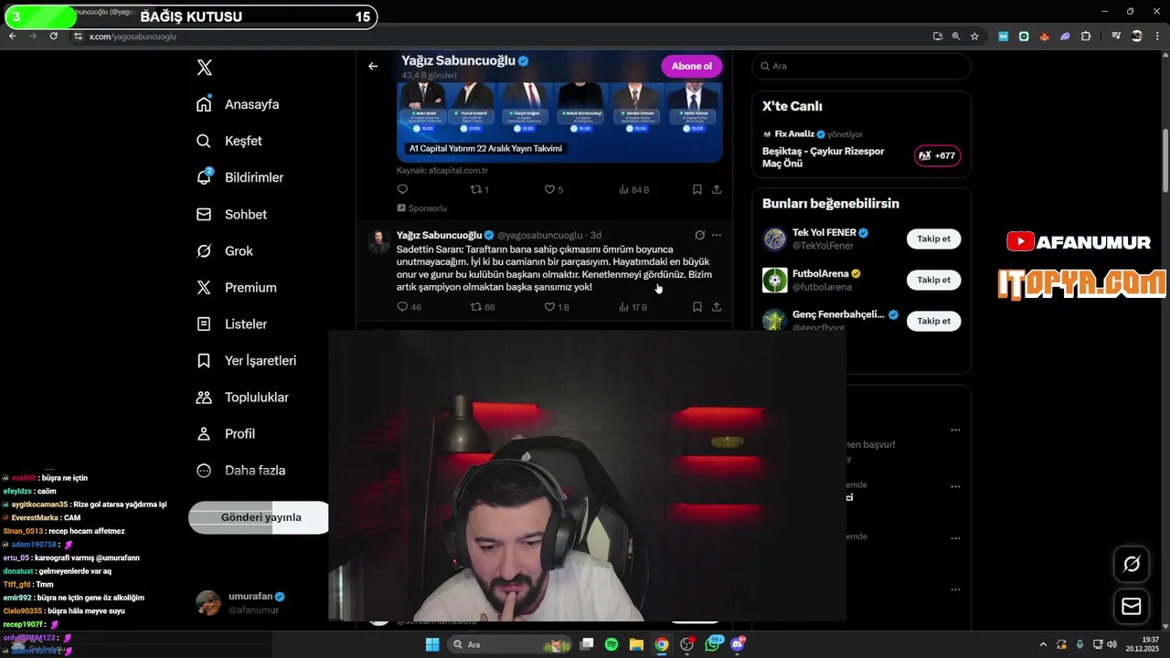Follow Tek Yol FENER
Image resolution: width=1170 pixels, height=658 pixels.
pos(933,239)
